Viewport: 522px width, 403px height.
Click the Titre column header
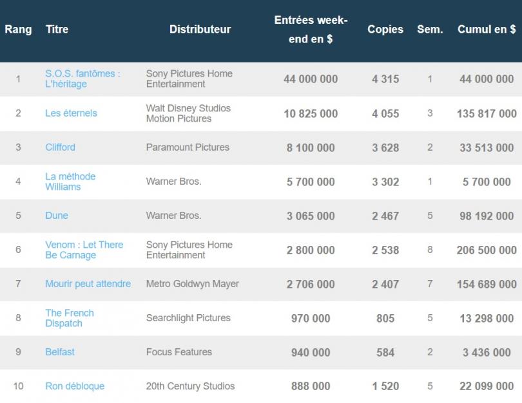57,29
